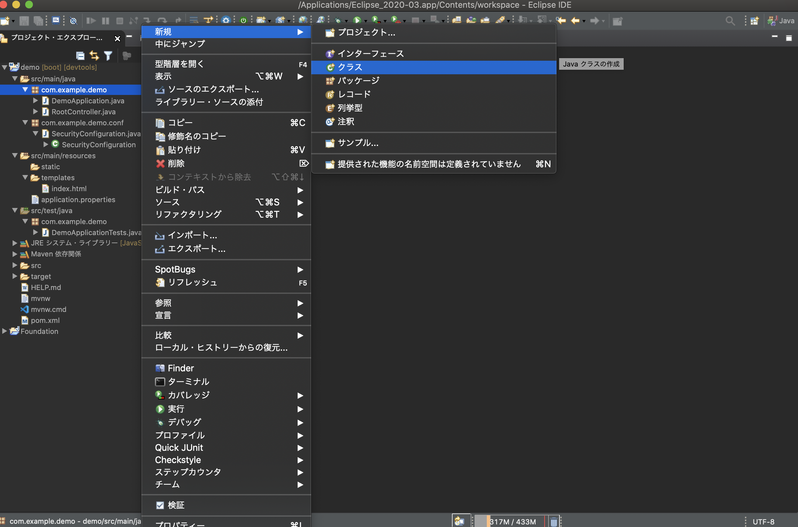Select パッケージ from the submenu
The height and width of the screenshot is (527, 798).
point(358,81)
